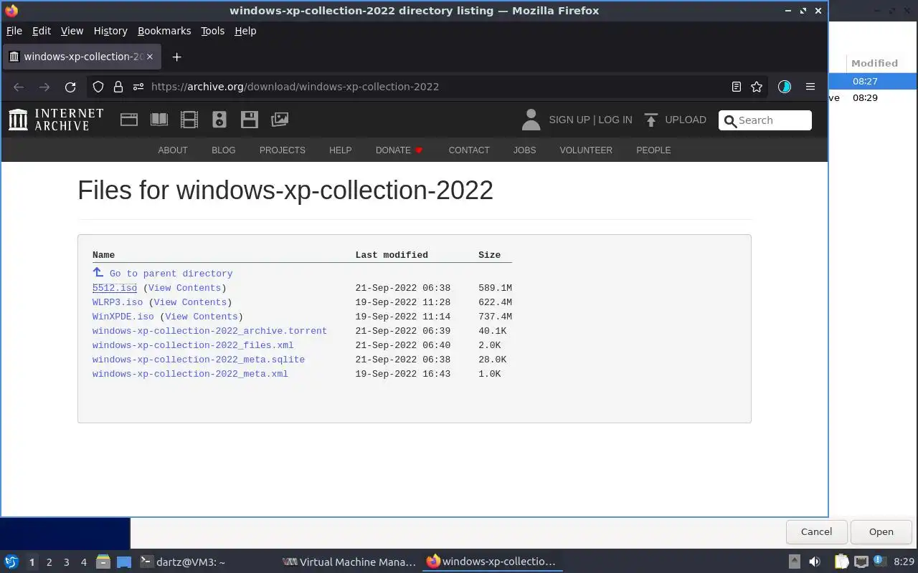918x573 pixels.
Task: Open the Edit menu
Action: coord(42,31)
